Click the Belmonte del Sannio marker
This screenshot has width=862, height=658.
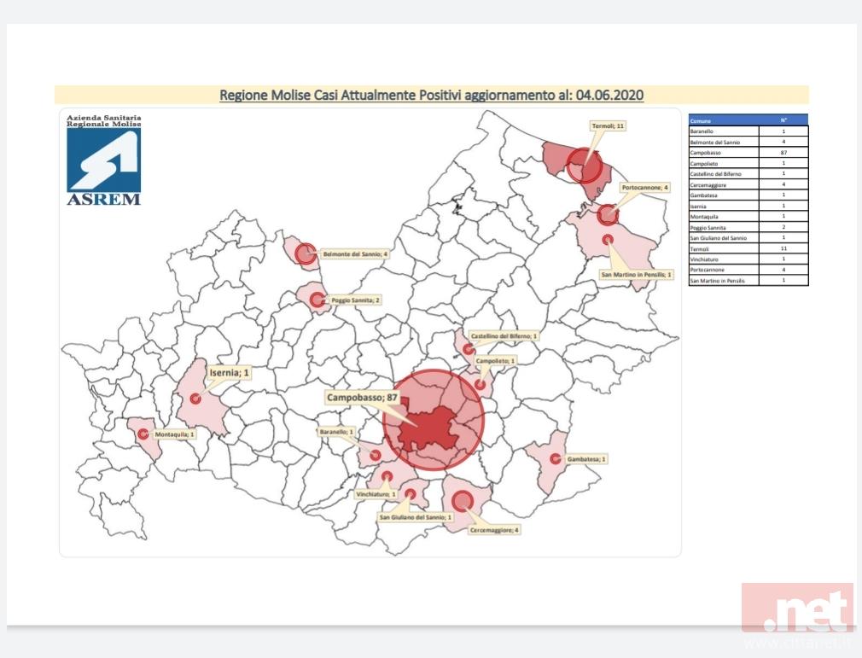305,253
